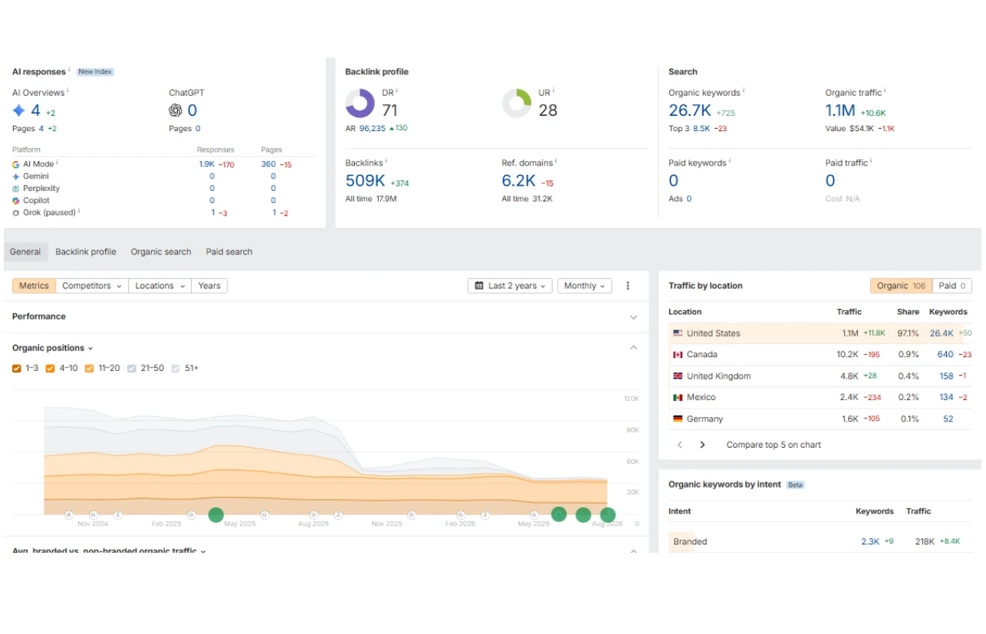The image size is (986, 634).
Task: Collapse the Organic positions section chevron
Action: coord(633,348)
